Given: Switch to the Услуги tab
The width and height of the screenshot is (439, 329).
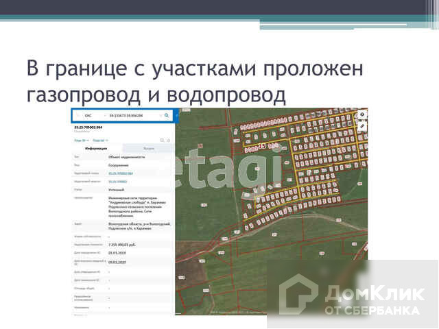Looking at the screenshot, I should click(149, 148).
